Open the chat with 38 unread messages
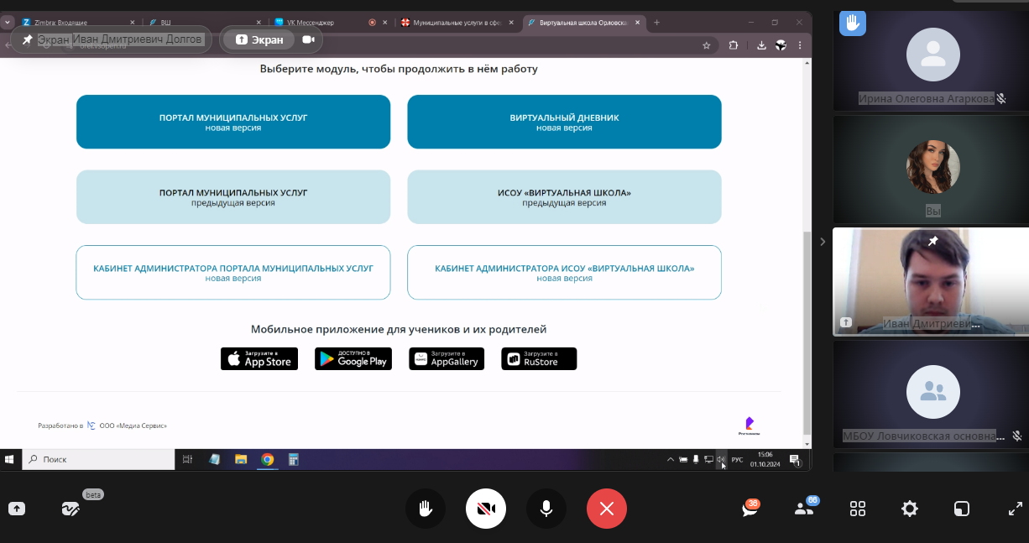 click(x=750, y=509)
